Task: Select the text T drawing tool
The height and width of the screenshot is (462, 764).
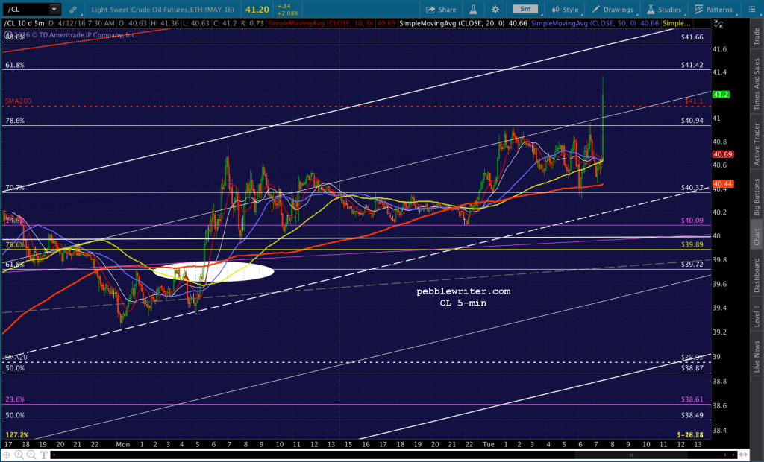Action: click(x=43, y=455)
